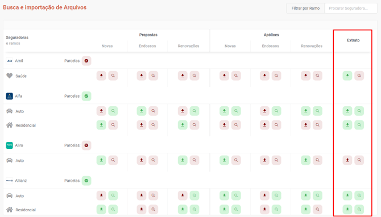Download Alfa Auto Apólices Renovações file
This screenshot has height=217, width=381.
(x=306, y=111)
